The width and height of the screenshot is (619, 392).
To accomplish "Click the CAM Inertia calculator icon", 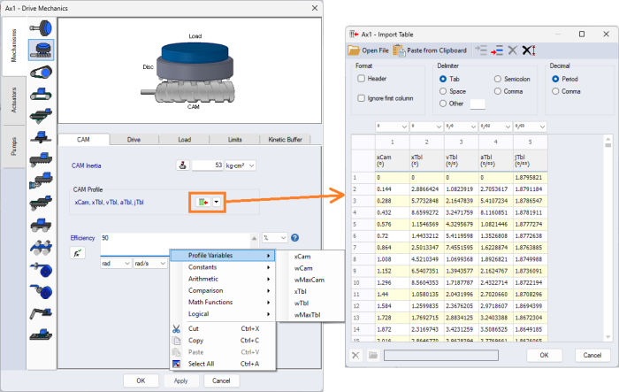I will [184, 165].
